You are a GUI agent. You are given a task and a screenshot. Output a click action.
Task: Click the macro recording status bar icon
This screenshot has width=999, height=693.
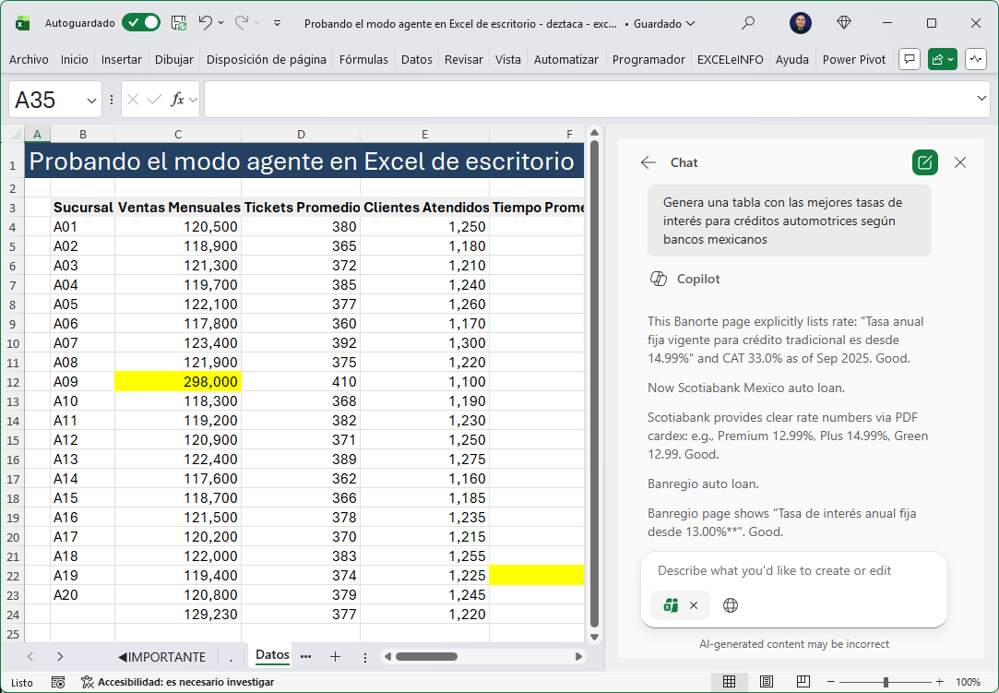pyautogui.click(x=58, y=682)
